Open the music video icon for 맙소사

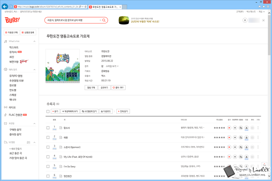252,128
